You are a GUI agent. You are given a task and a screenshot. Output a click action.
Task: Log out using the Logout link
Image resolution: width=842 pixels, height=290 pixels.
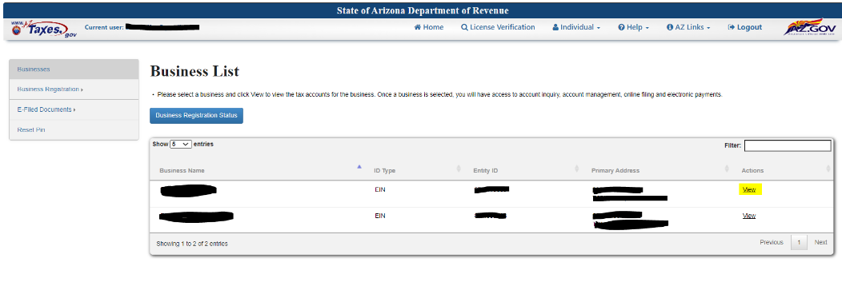tap(745, 27)
